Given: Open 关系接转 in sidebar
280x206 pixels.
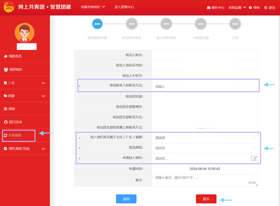Looking at the screenshot, I should click(x=15, y=136).
